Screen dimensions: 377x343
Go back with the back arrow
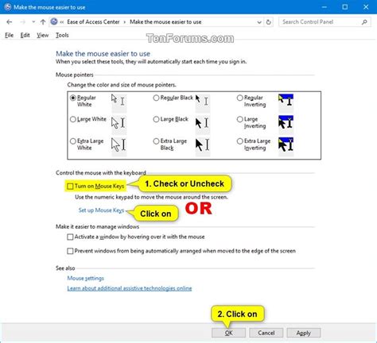pos(10,22)
